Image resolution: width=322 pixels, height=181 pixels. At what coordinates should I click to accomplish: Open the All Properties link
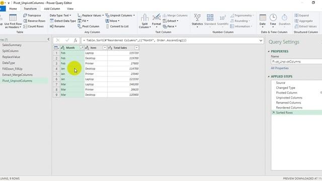(280, 68)
